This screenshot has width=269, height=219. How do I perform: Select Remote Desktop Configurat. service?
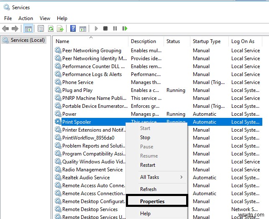[94, 201]
